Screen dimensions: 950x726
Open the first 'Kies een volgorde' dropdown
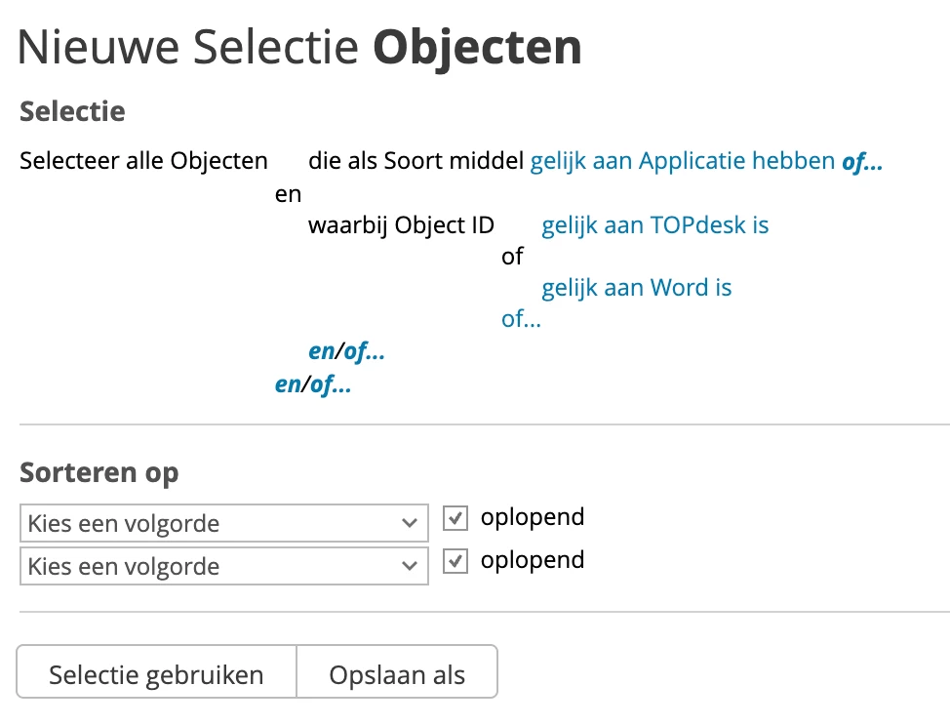223,523
